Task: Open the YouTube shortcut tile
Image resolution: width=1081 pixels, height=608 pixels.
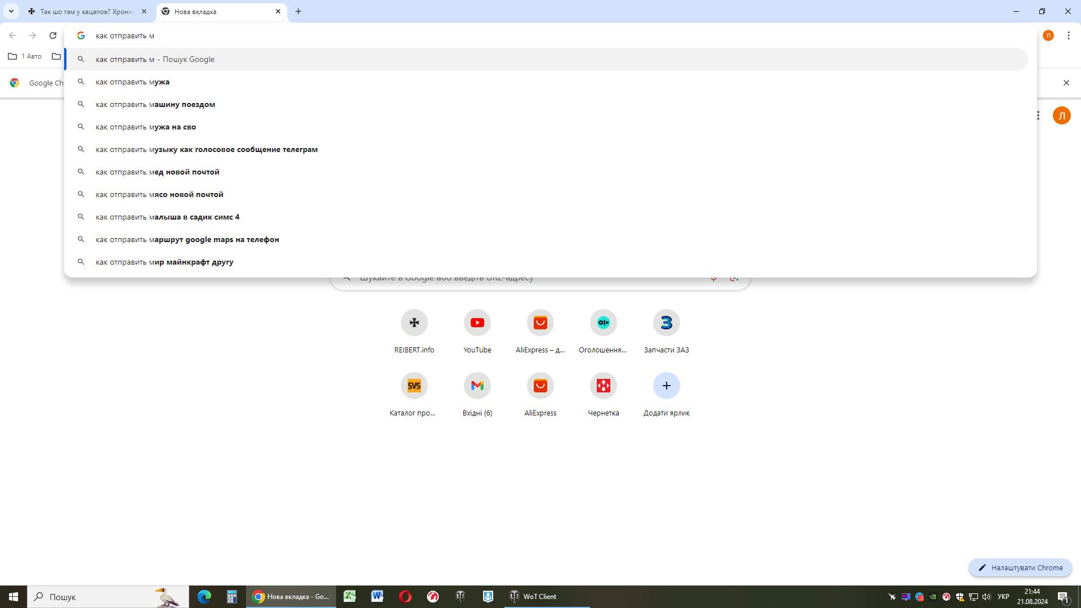Action: pyautogui.click(x=477, y=323)
